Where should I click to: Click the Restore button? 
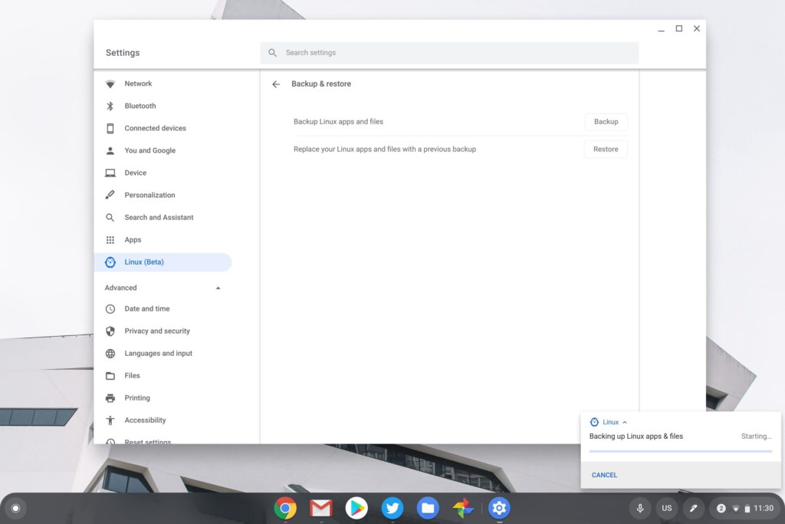(606, 150)
